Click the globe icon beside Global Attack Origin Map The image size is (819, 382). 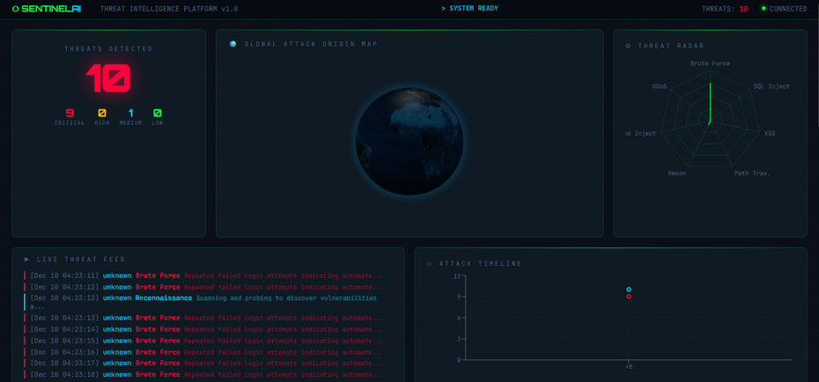(233, 44)
